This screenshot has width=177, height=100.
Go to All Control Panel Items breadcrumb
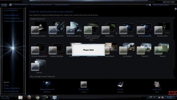point(41,5)
